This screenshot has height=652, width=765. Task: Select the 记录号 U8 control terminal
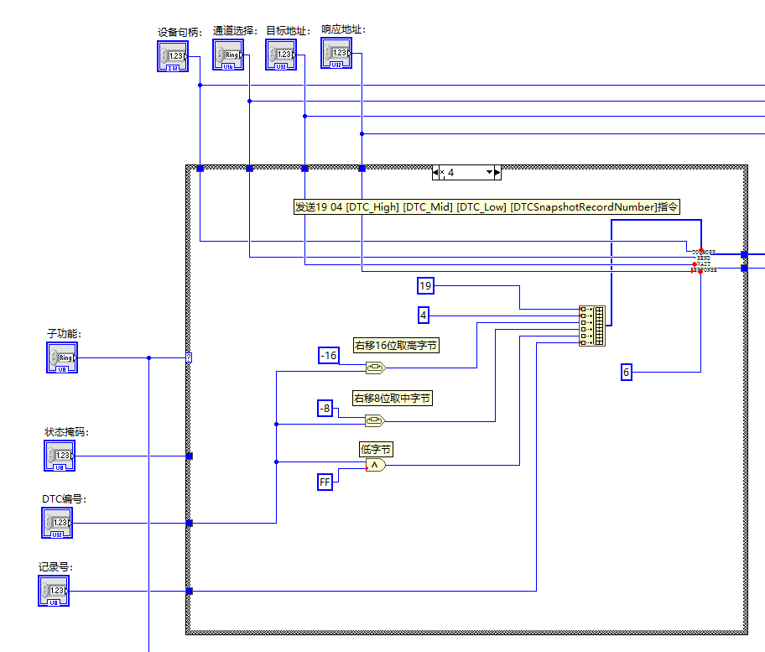click(x=54, y=591)
